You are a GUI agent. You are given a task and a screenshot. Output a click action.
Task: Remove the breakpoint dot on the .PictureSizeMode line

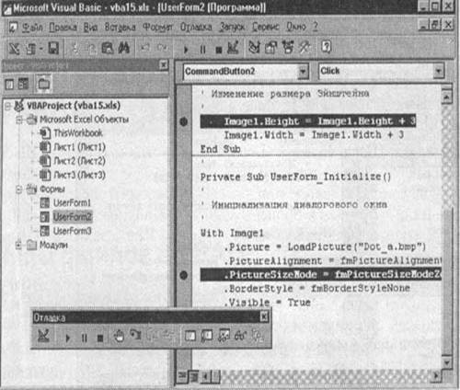[x=183, y=275]
